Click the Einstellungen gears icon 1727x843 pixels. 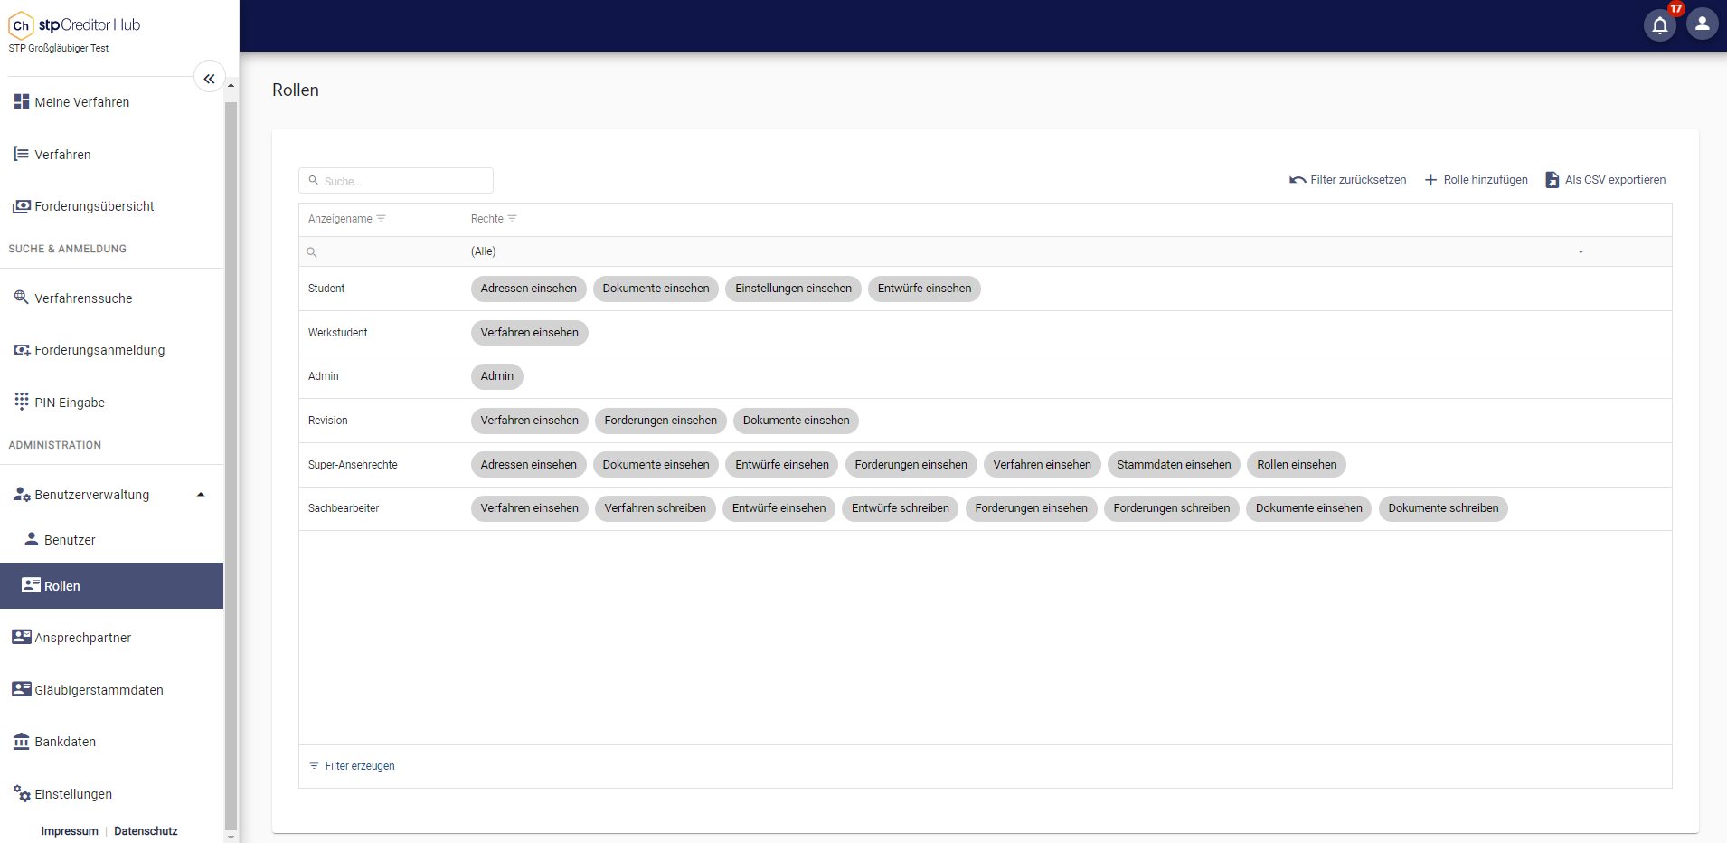22,793
